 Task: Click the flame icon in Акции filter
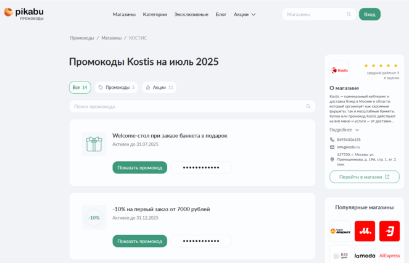(148, 88)
